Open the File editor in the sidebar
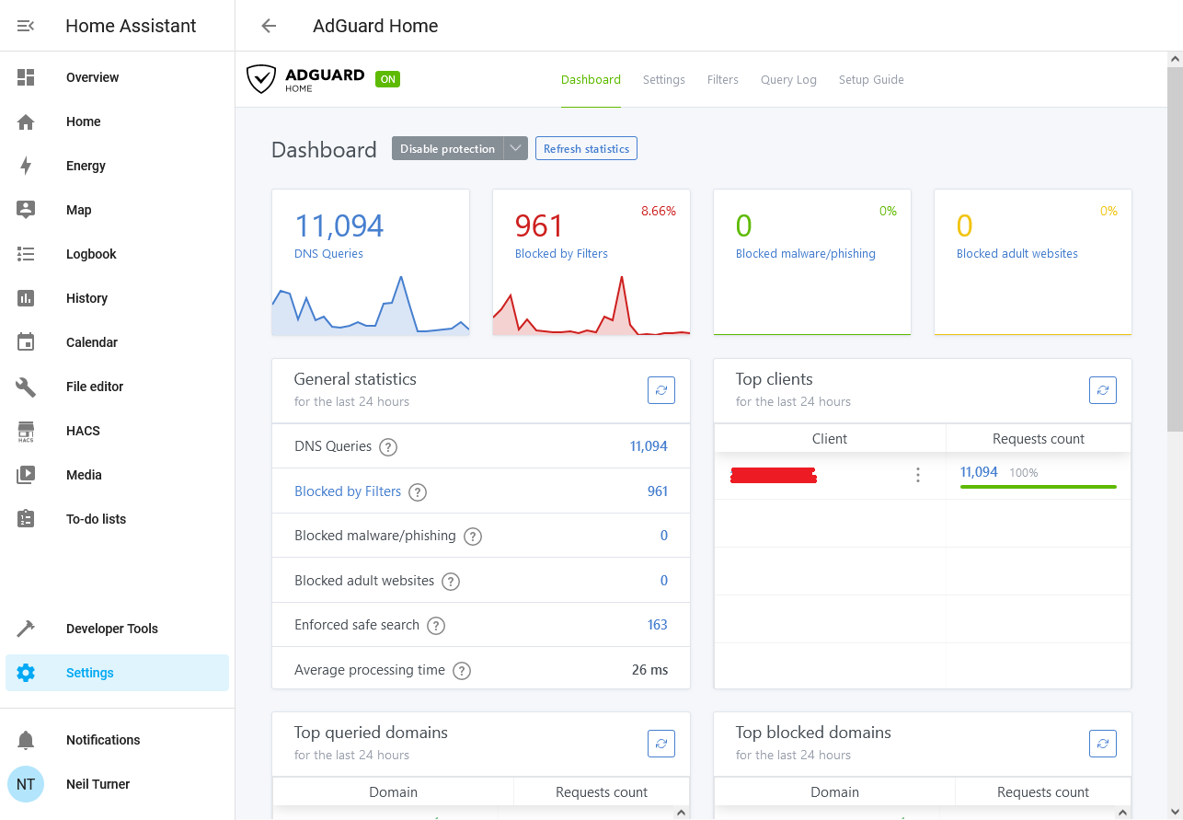 [96, 387]
